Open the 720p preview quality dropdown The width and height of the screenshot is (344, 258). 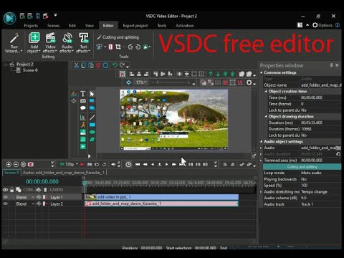point(70,164)
